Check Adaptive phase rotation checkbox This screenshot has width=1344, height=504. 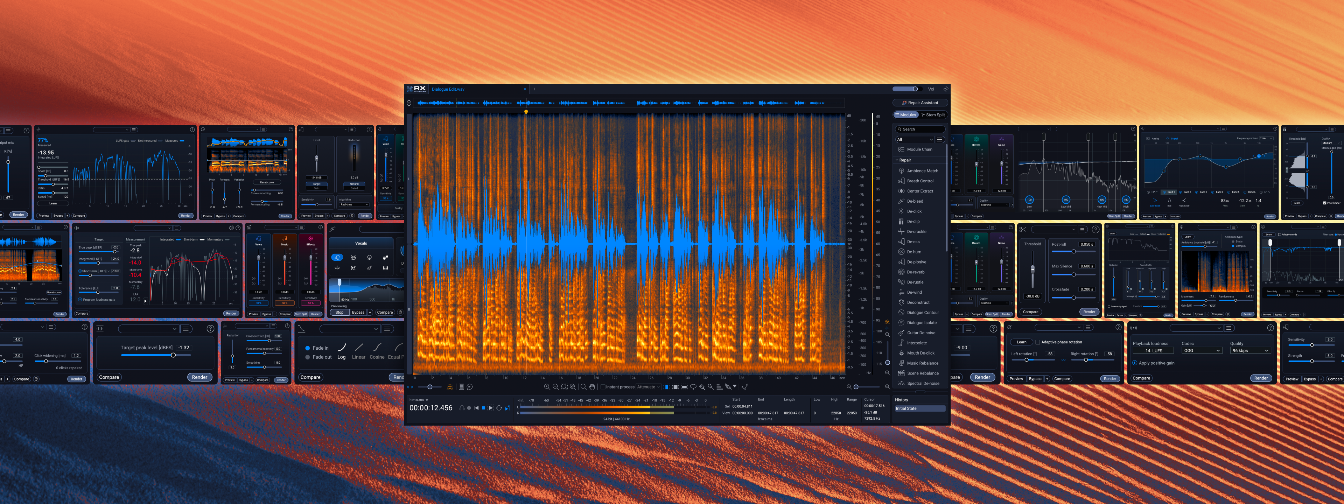pyautogui.click(x=1038, y=342)
